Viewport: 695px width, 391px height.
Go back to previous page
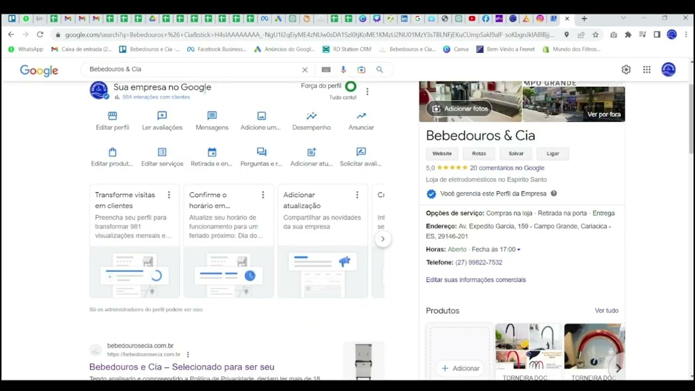tap(11, 34)
